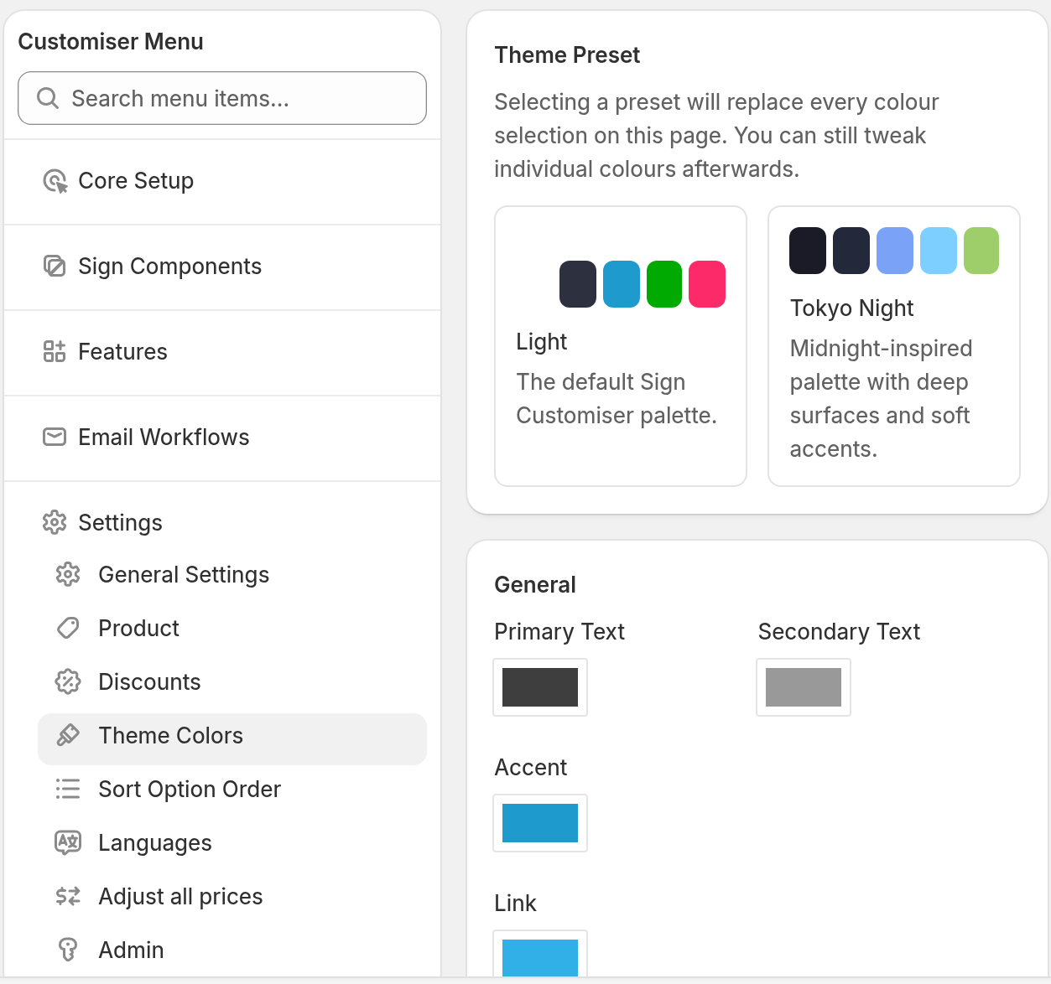Open the Features menu section
This screenshot has height=984, width=1051.
pyautogui.click(x=222, y=353)
